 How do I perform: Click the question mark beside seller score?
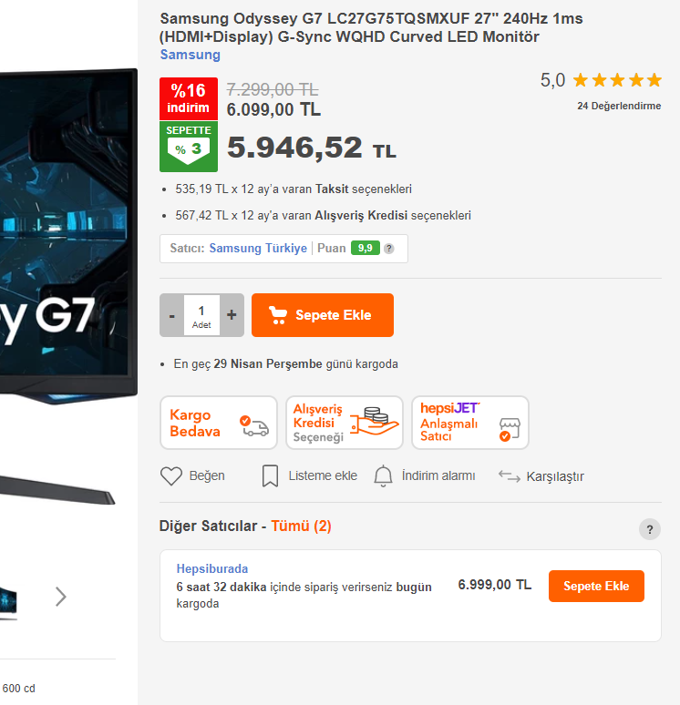coord(389,248)
